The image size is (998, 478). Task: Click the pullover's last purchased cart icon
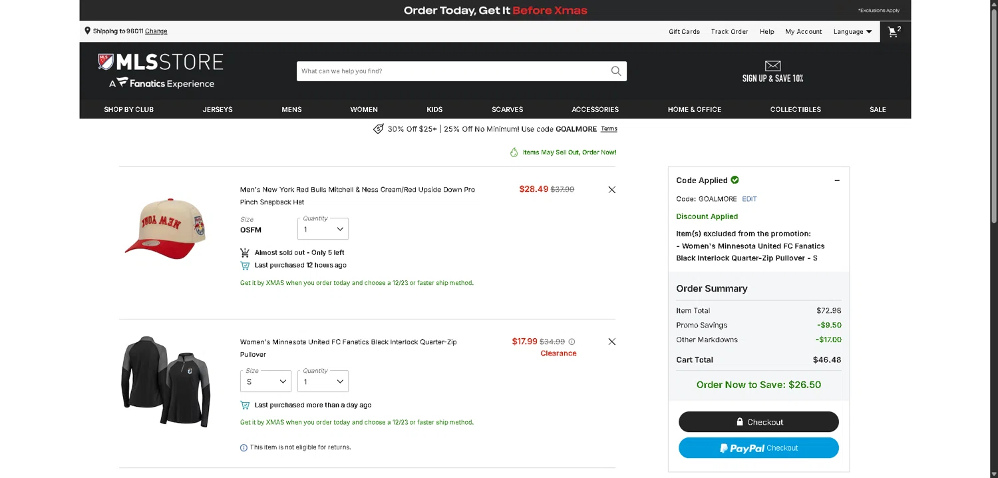coord(245,405)
